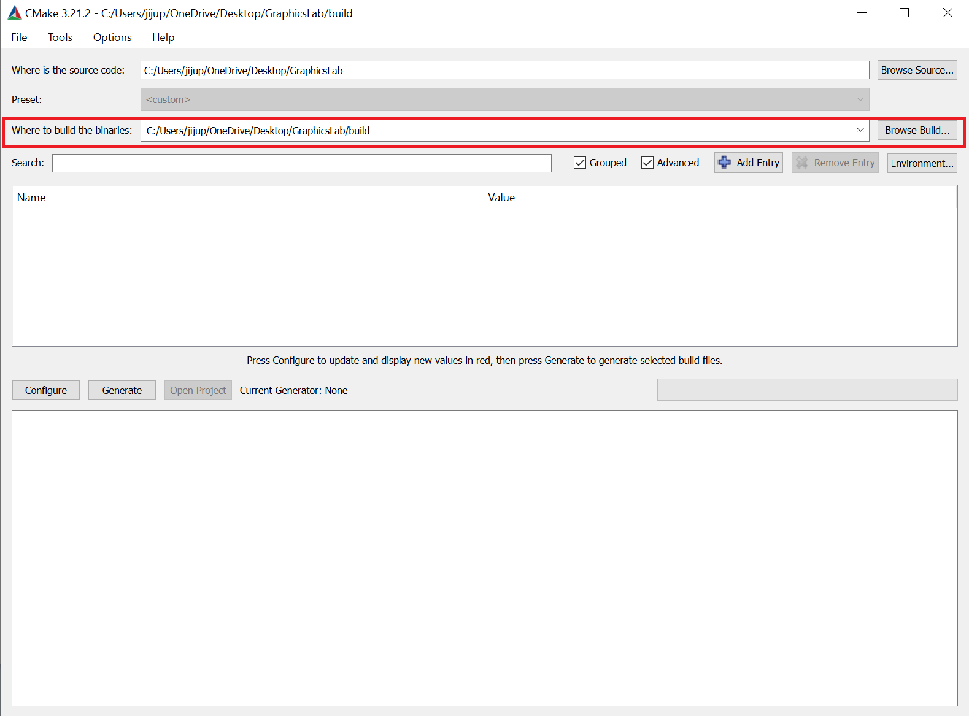Click the output log pane
This screenshot has width=969, height=716.
(485, 558)
